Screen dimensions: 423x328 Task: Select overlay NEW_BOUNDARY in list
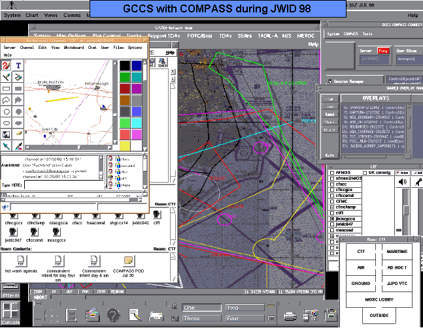(373, 117)
